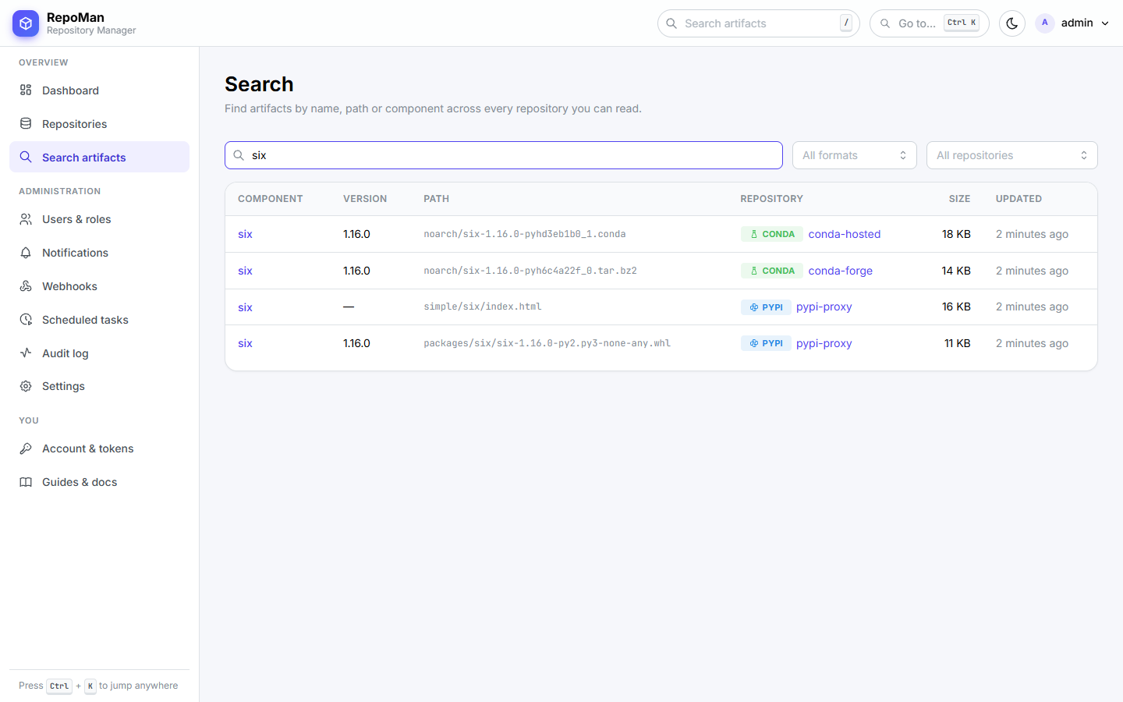This screenshot has width=1123, height=702.
Task: Expand the All repositories dropdown
Action: coord(1012,155)
